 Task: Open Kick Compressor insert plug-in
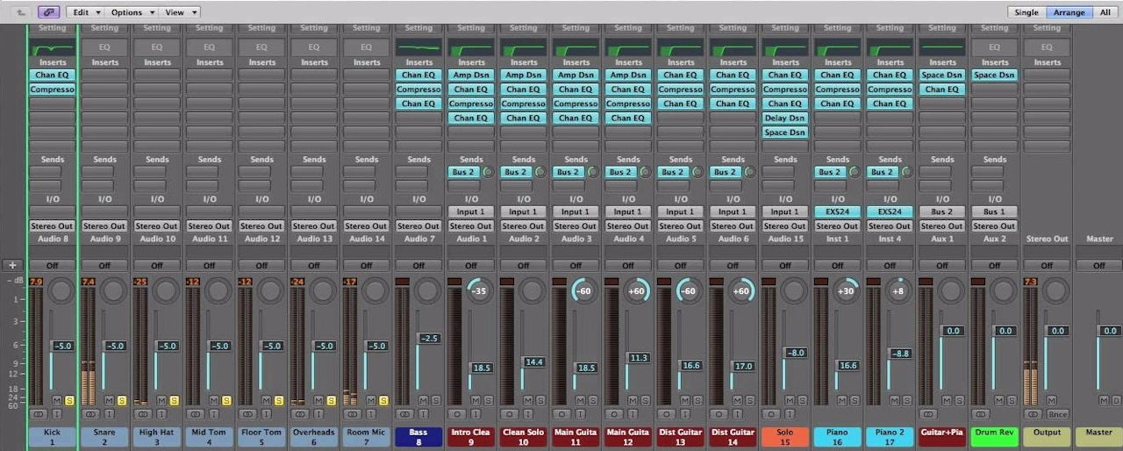tap(52, 89)
